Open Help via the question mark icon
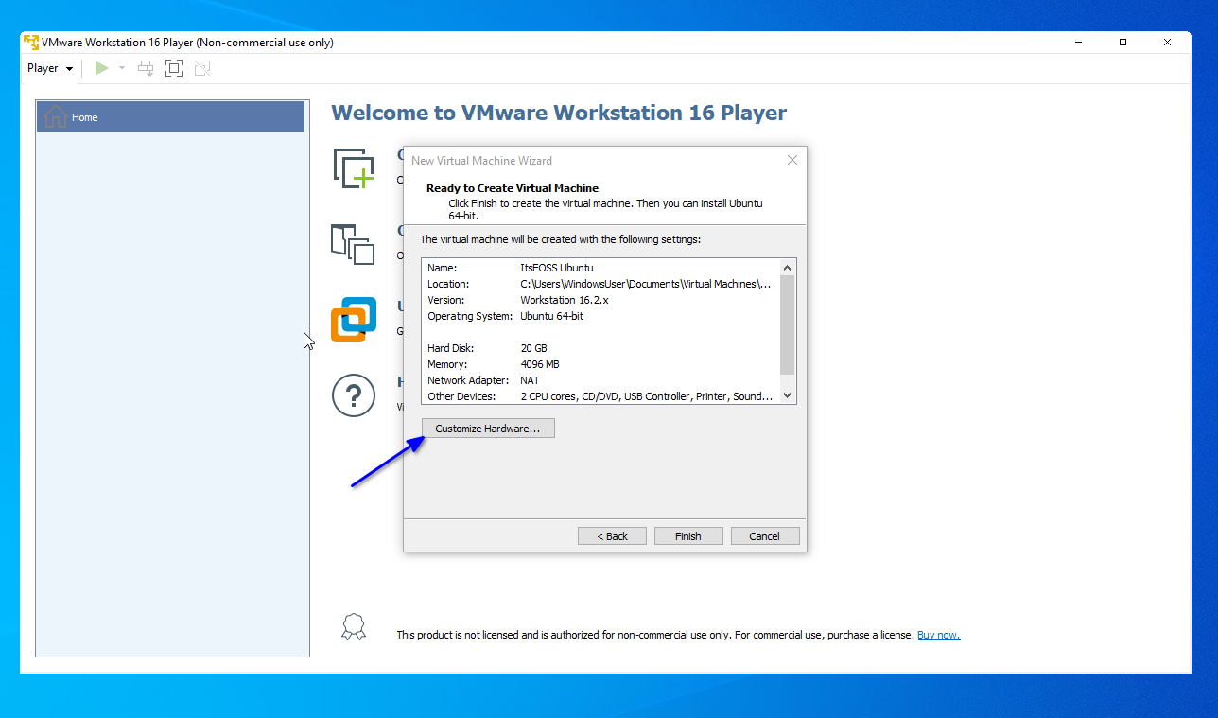 click(353, 395)
